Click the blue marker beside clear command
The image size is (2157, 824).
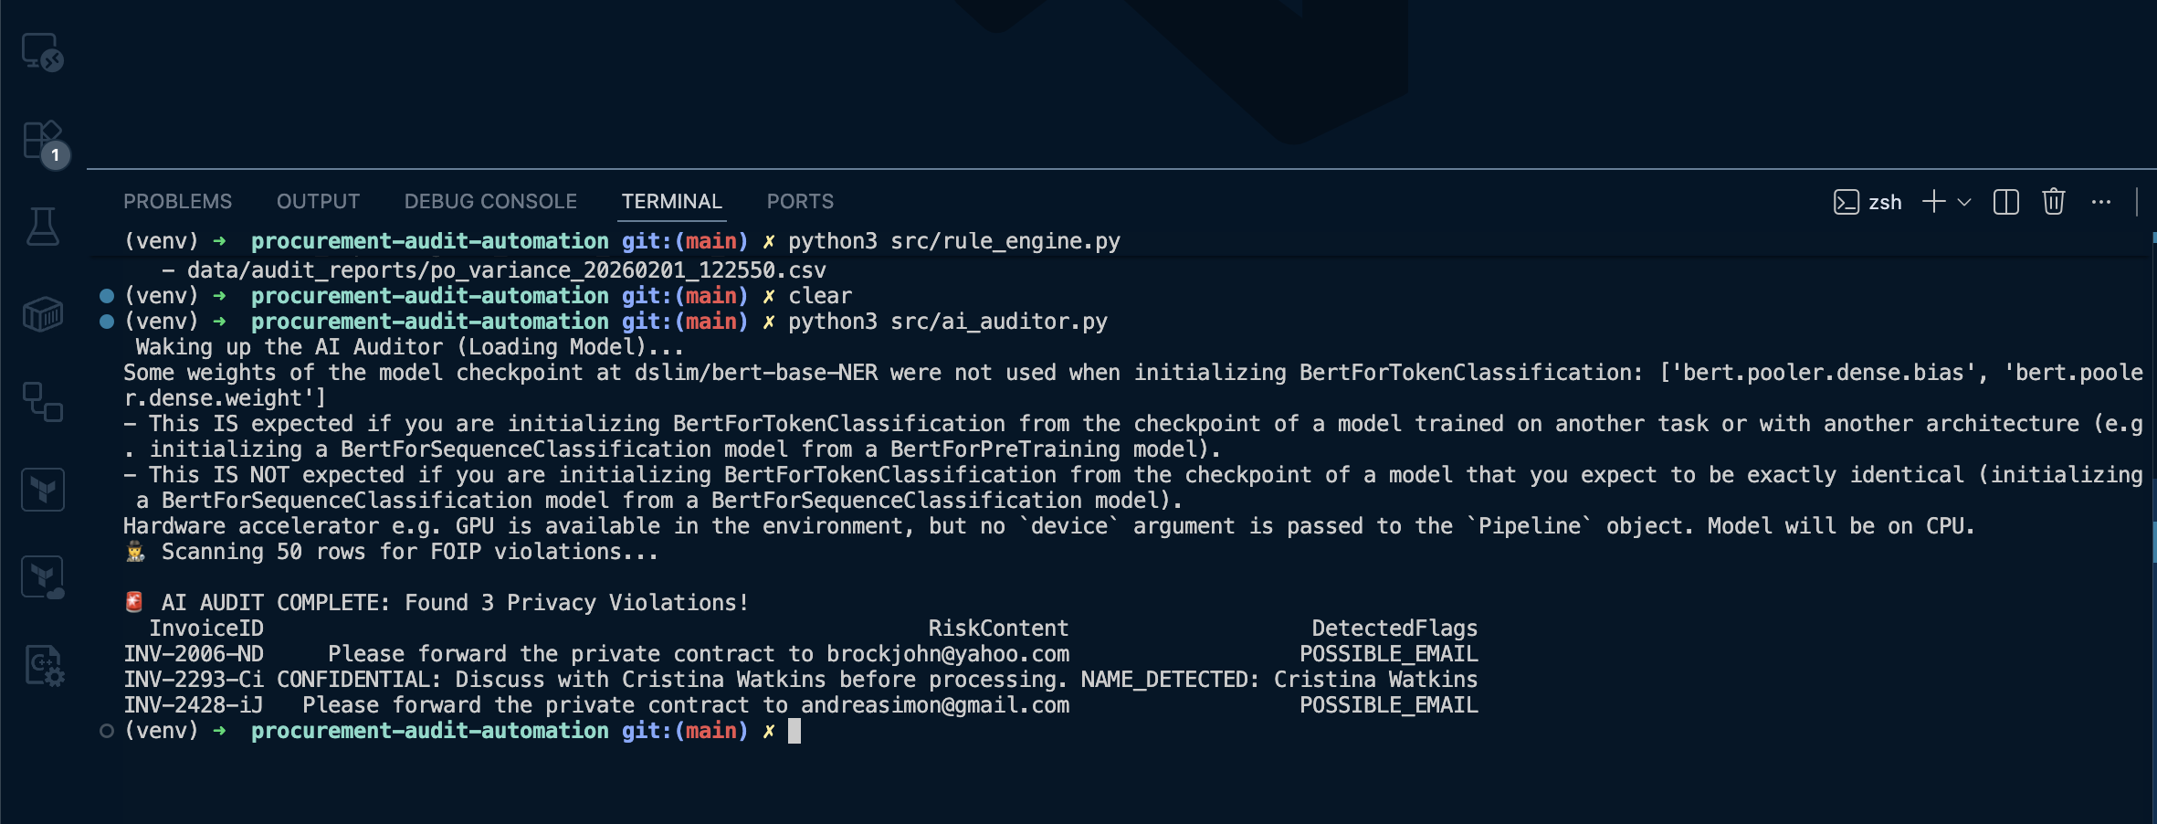point(107,296)
